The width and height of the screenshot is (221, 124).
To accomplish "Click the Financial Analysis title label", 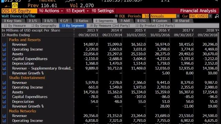I will 198,11.
